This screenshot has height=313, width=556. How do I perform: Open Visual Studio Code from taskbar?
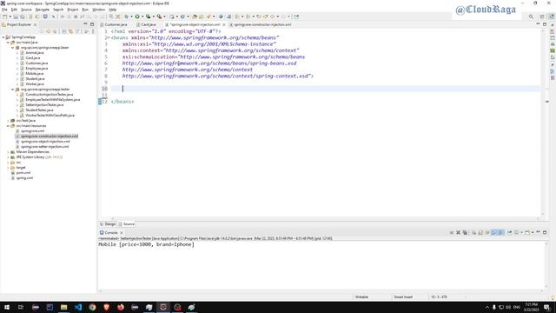[78, 307]
